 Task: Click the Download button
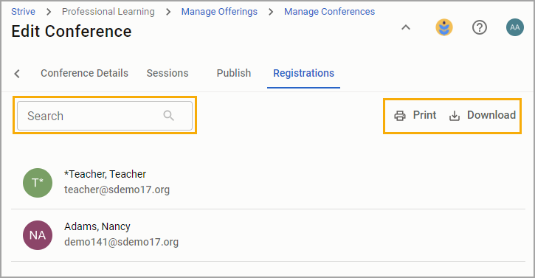click(x=483, y=115)
